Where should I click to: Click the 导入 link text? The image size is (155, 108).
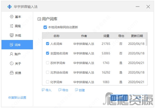[x=49, y=90]
